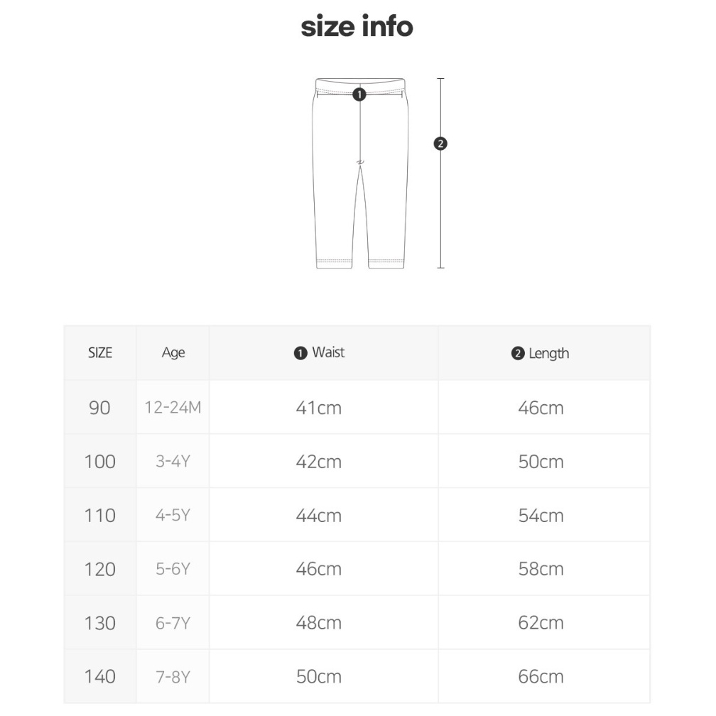Click the 66cm length value

point(541,676)
